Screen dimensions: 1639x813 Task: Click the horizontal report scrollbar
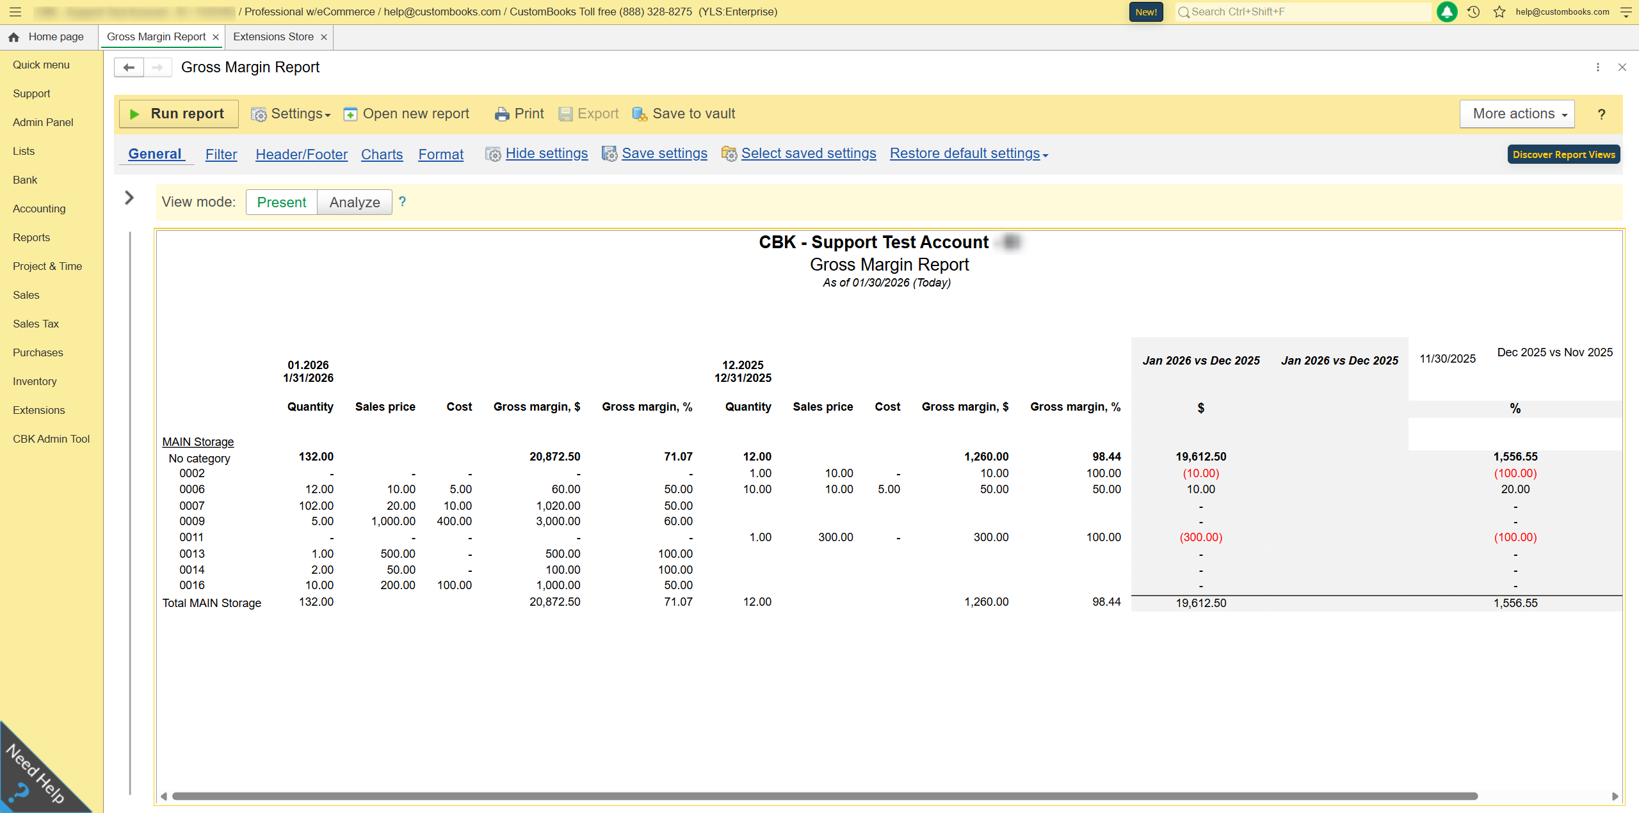tap(825, 796)
